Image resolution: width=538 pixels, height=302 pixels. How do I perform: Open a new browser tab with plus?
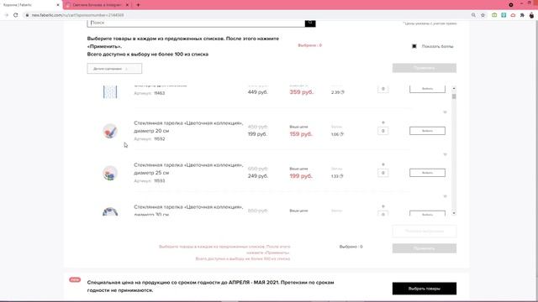(138, 5)
